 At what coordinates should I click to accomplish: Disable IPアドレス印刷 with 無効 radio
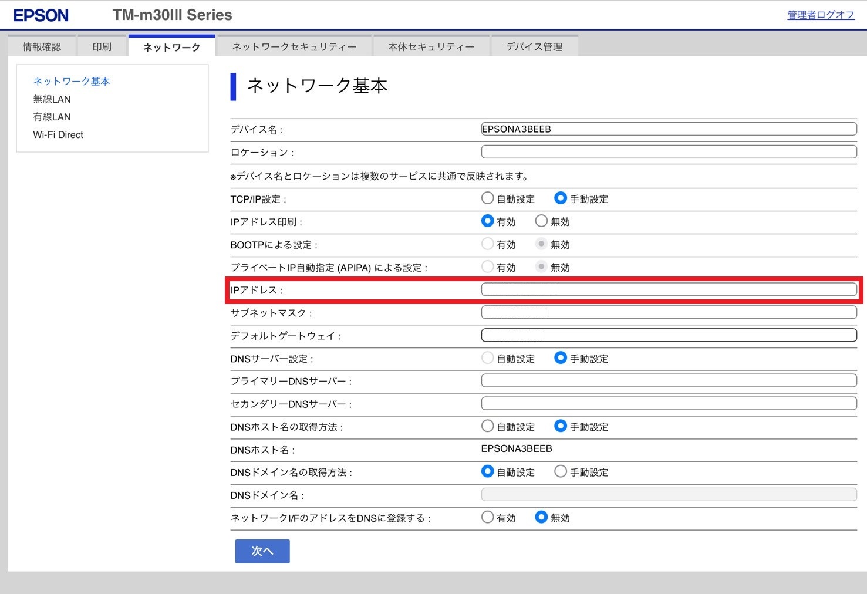pos(541,221)
